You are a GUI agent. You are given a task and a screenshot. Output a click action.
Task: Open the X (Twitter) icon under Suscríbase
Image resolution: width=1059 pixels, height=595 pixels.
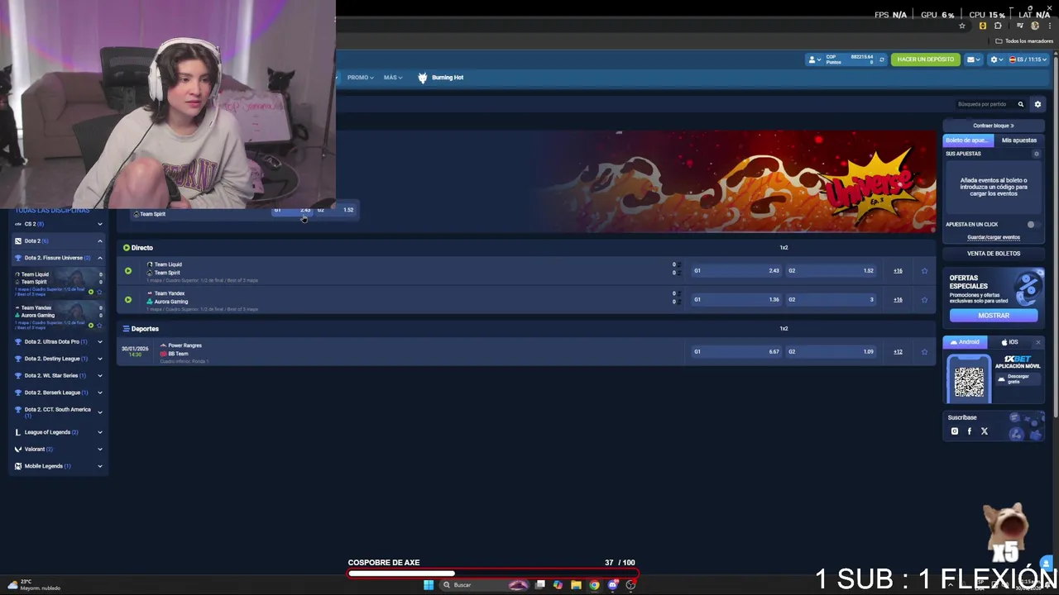click(x=985, y=431)
